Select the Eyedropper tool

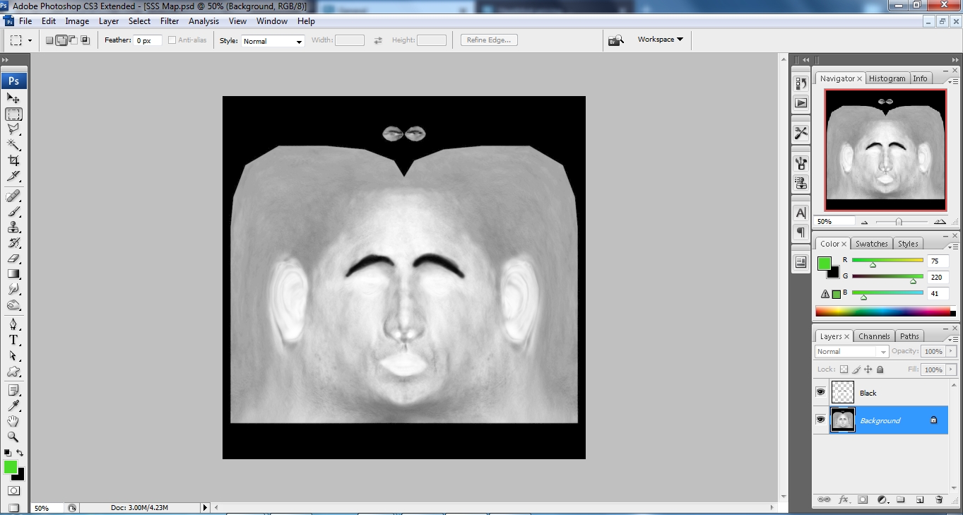pyautogui.click(x=13, y=406)
